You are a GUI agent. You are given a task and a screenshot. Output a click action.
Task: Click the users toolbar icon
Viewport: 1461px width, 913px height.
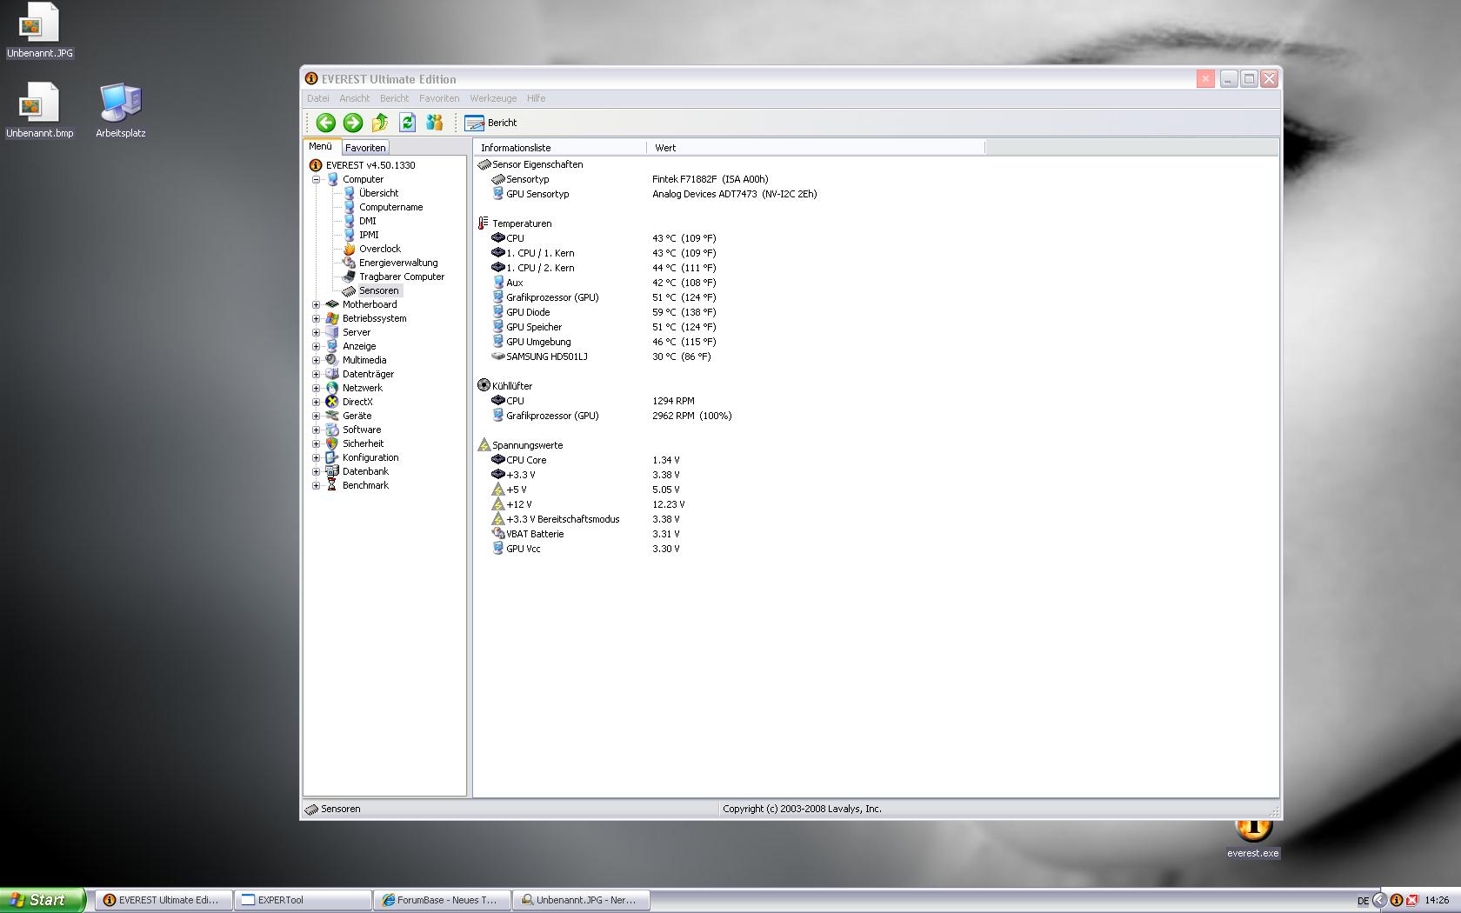coord(434,123)
